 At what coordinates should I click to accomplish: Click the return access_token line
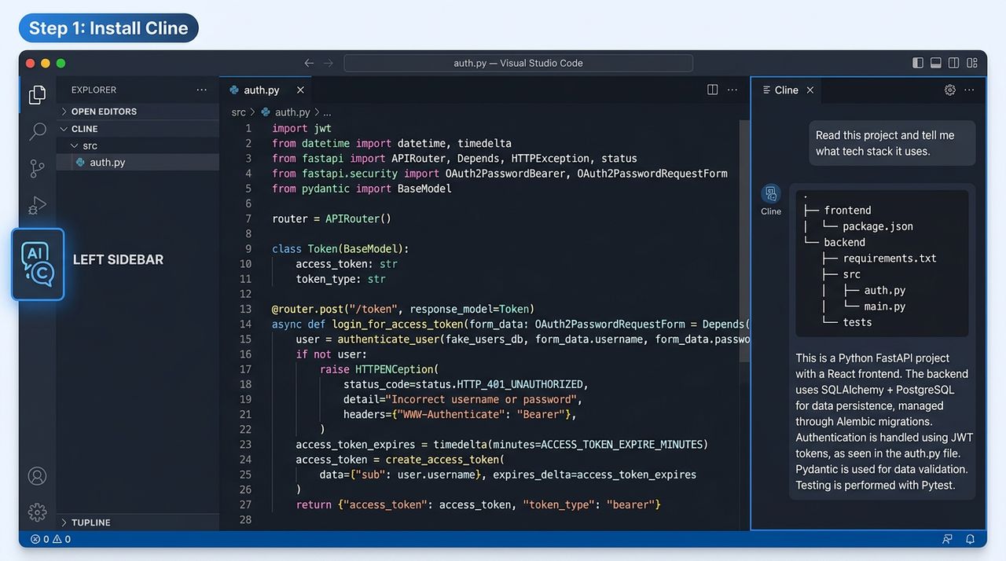478,504
